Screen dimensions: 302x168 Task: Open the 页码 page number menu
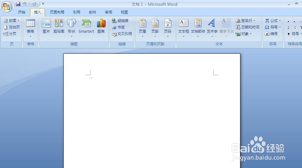tap(168, 28)
